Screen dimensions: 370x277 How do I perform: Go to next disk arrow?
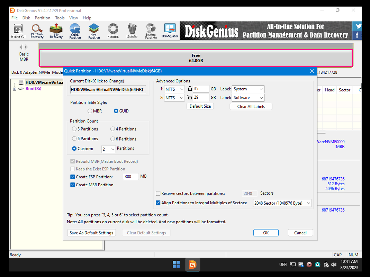(x=26, y=47)
